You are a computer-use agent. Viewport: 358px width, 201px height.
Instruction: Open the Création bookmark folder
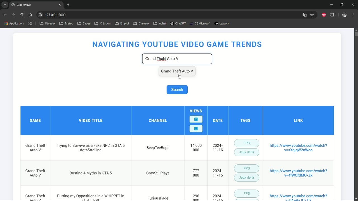[102, 23]
